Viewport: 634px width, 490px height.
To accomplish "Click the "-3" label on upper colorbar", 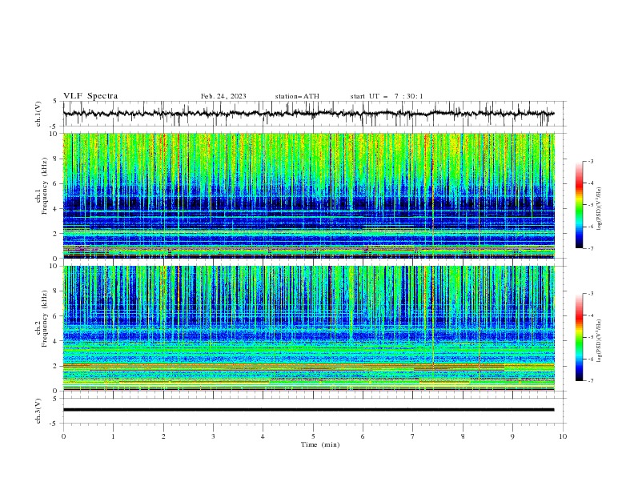I will click(590, 161).
